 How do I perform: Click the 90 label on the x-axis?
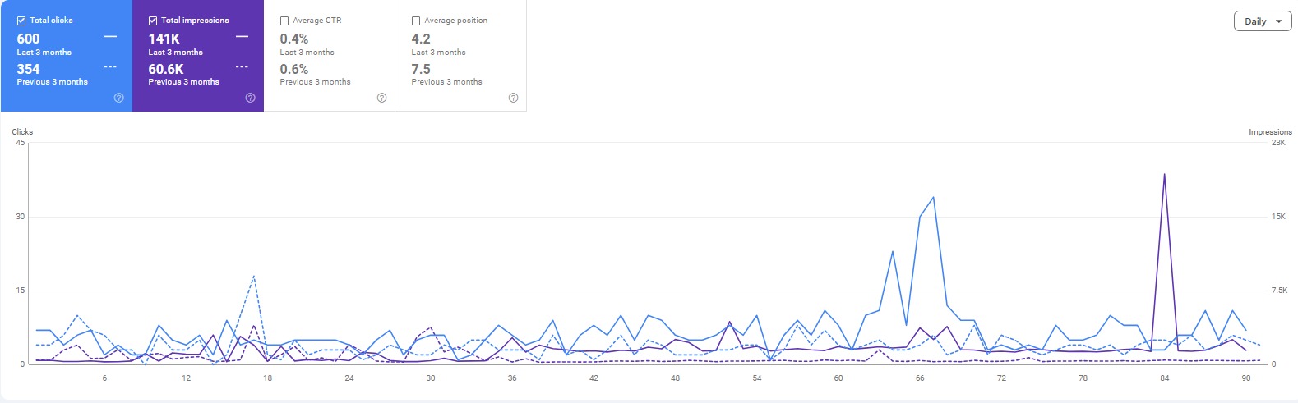[1246, 378]
